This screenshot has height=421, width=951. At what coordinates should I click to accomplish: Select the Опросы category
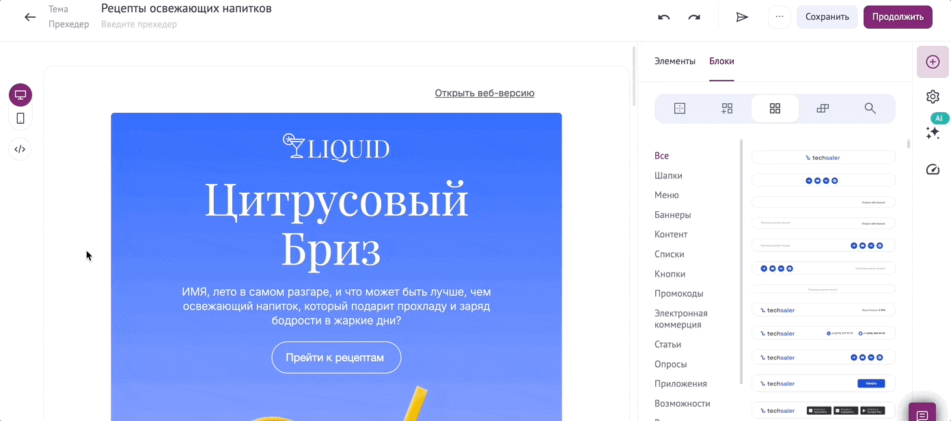point(671,364)
